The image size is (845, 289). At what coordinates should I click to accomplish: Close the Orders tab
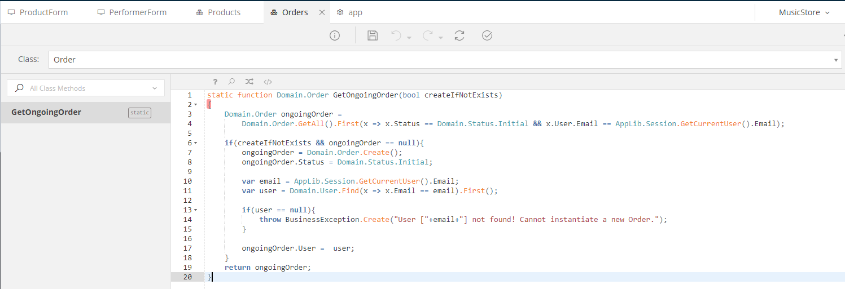pos(322,12)
